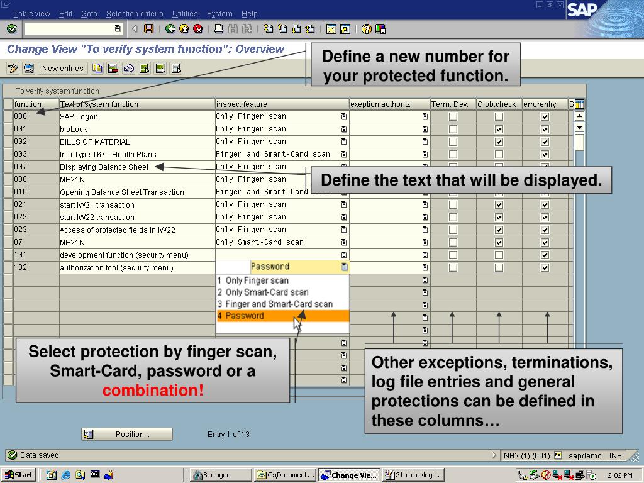This screenshot has width=644, height=483.
Task: Open the Selection criteria menu
Action: 135,14
